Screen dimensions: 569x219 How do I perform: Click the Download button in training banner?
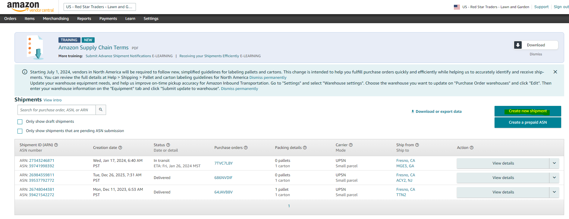[x=536, y=45]
